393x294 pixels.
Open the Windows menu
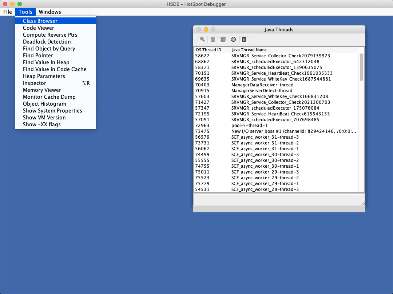50,12
